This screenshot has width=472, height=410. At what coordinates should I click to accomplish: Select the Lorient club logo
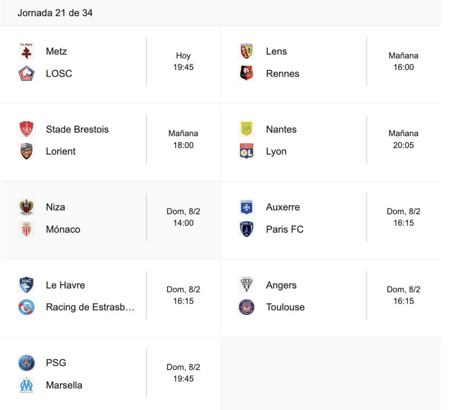26,151
